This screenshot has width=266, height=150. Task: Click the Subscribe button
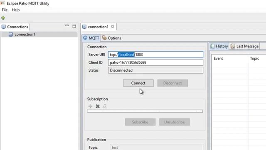point(140,122)
